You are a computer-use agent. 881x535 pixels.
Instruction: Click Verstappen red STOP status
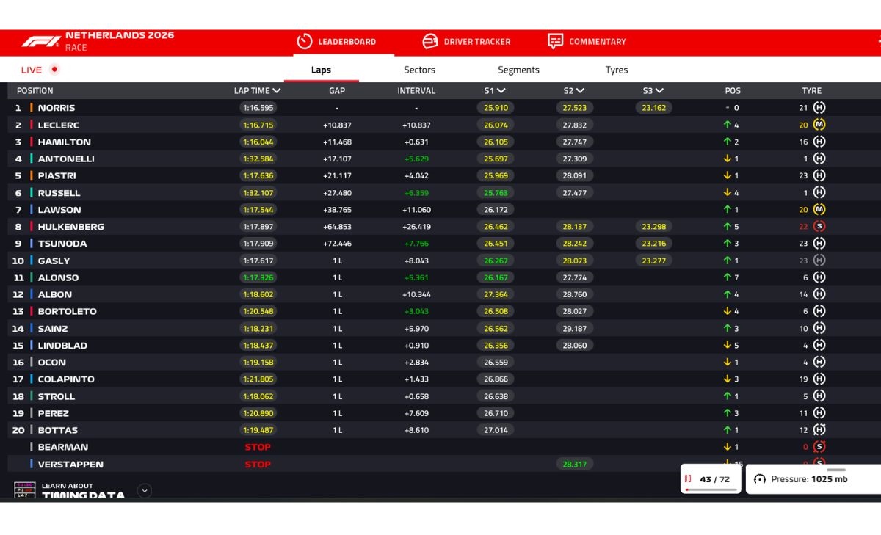point(258,464)
